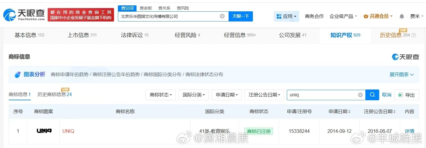Export trademark list with 导出
Screen dimensions: 426x148
[x=406, y=95]
